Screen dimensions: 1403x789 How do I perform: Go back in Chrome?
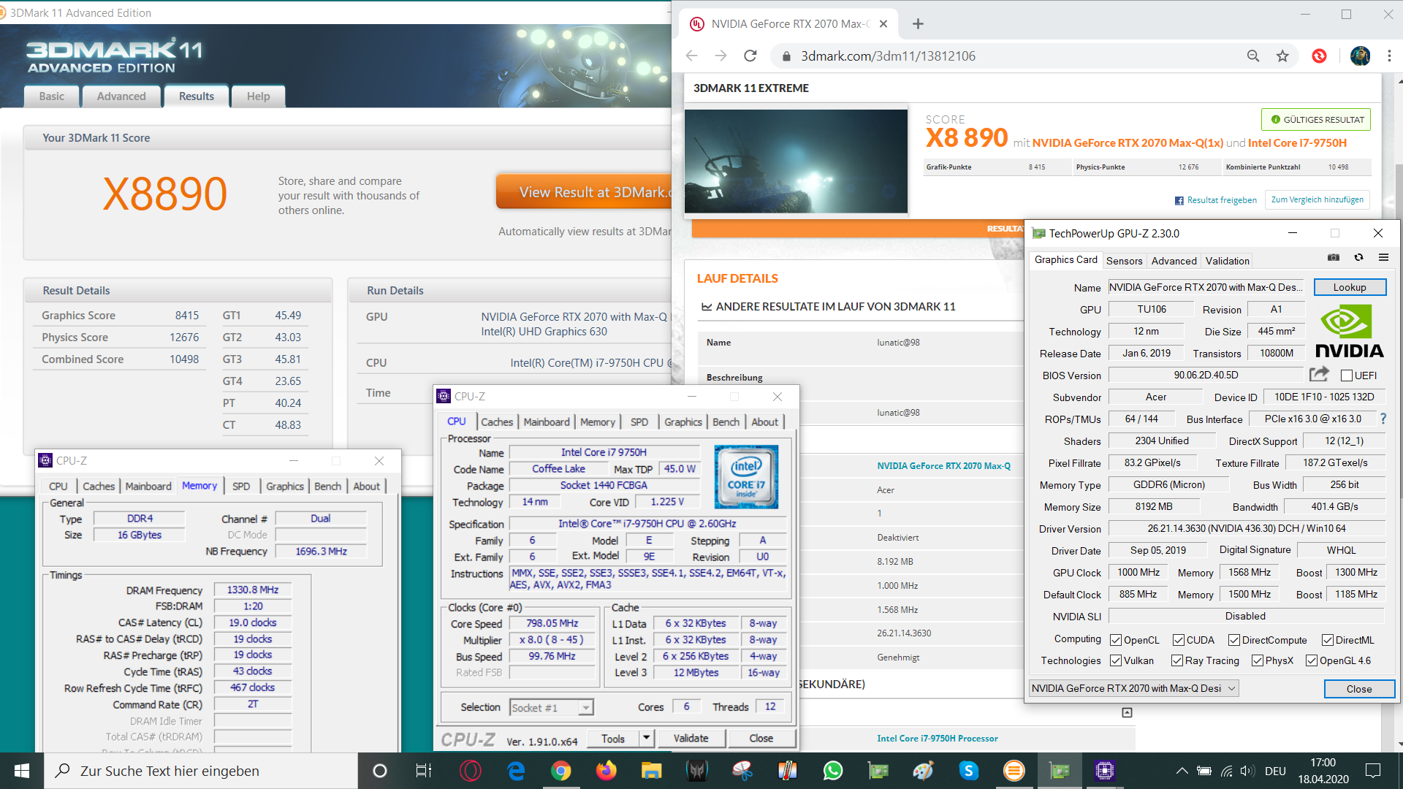(x=692, y=56)
